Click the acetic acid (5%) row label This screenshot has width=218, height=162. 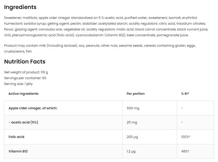(x=23, y=122)
